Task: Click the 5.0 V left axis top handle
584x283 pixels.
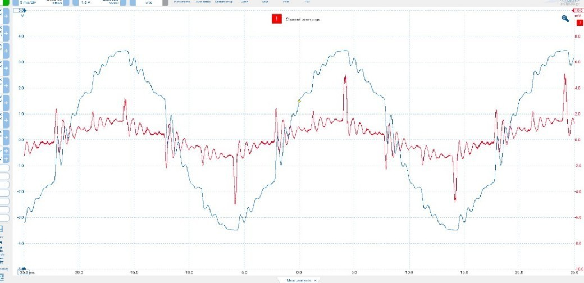Action: 21,11
